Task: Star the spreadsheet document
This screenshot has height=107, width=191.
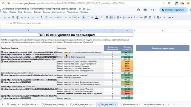Action: pos(80,9)
